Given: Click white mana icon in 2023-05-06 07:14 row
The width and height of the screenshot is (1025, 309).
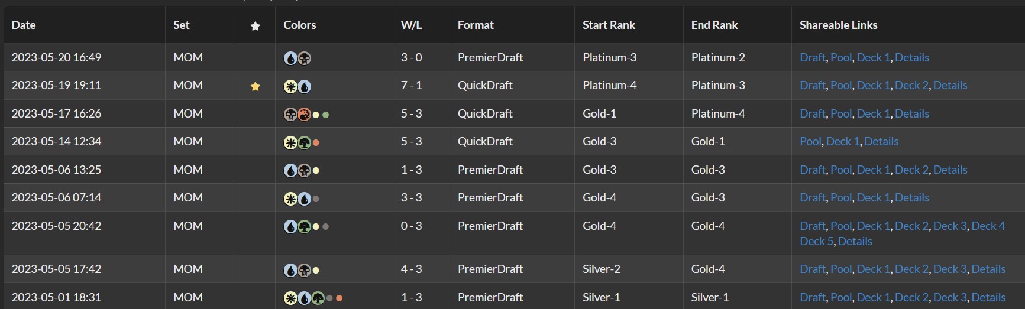Looking at the screenshot, I should coord(290,199).
